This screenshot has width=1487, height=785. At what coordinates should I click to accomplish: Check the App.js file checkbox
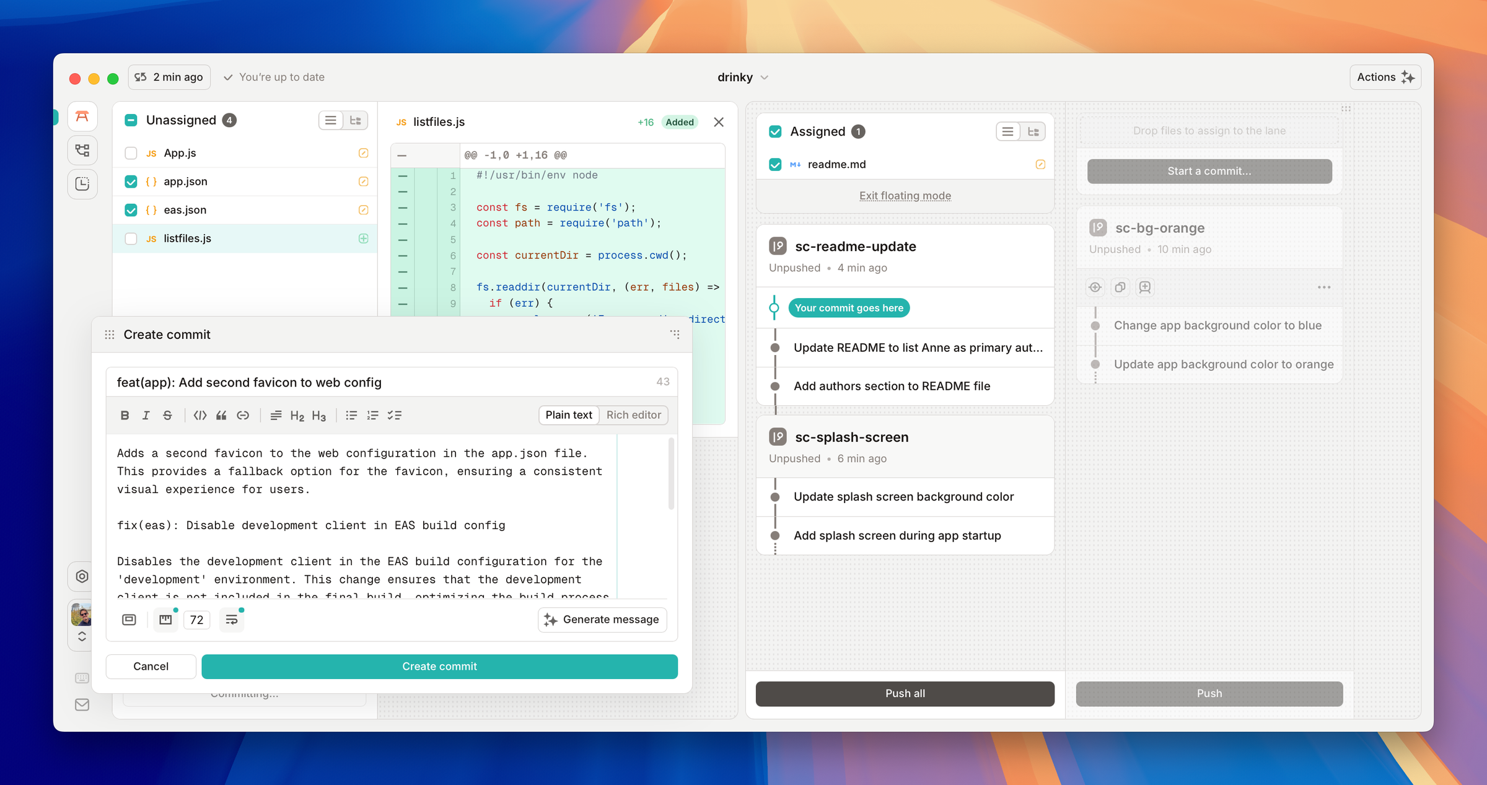(x=131, y=153)
